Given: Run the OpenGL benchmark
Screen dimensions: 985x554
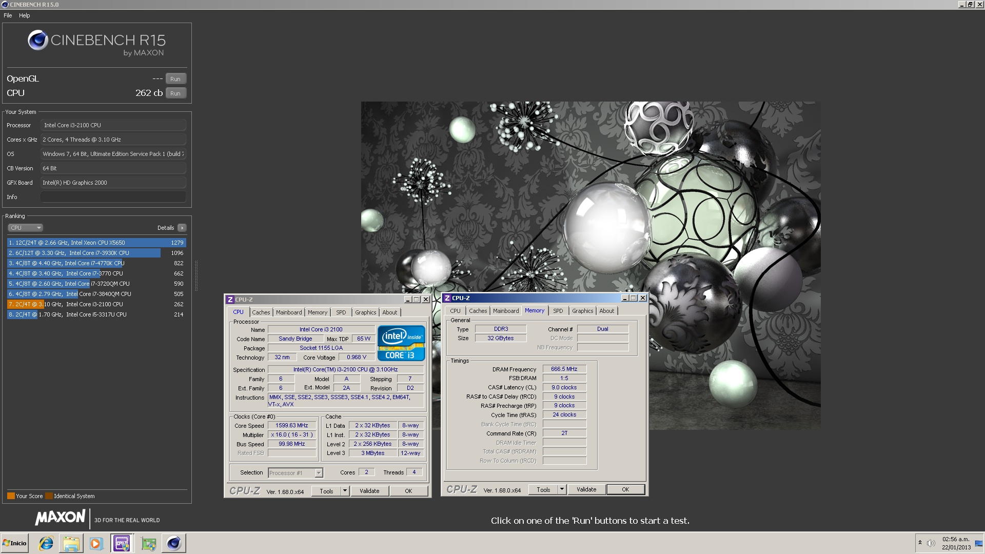Looking at the screenshot, I should coord(175,79).
